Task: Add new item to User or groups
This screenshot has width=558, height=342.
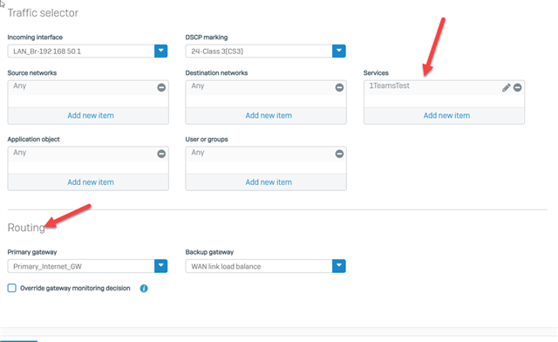Action: (269, 182)
